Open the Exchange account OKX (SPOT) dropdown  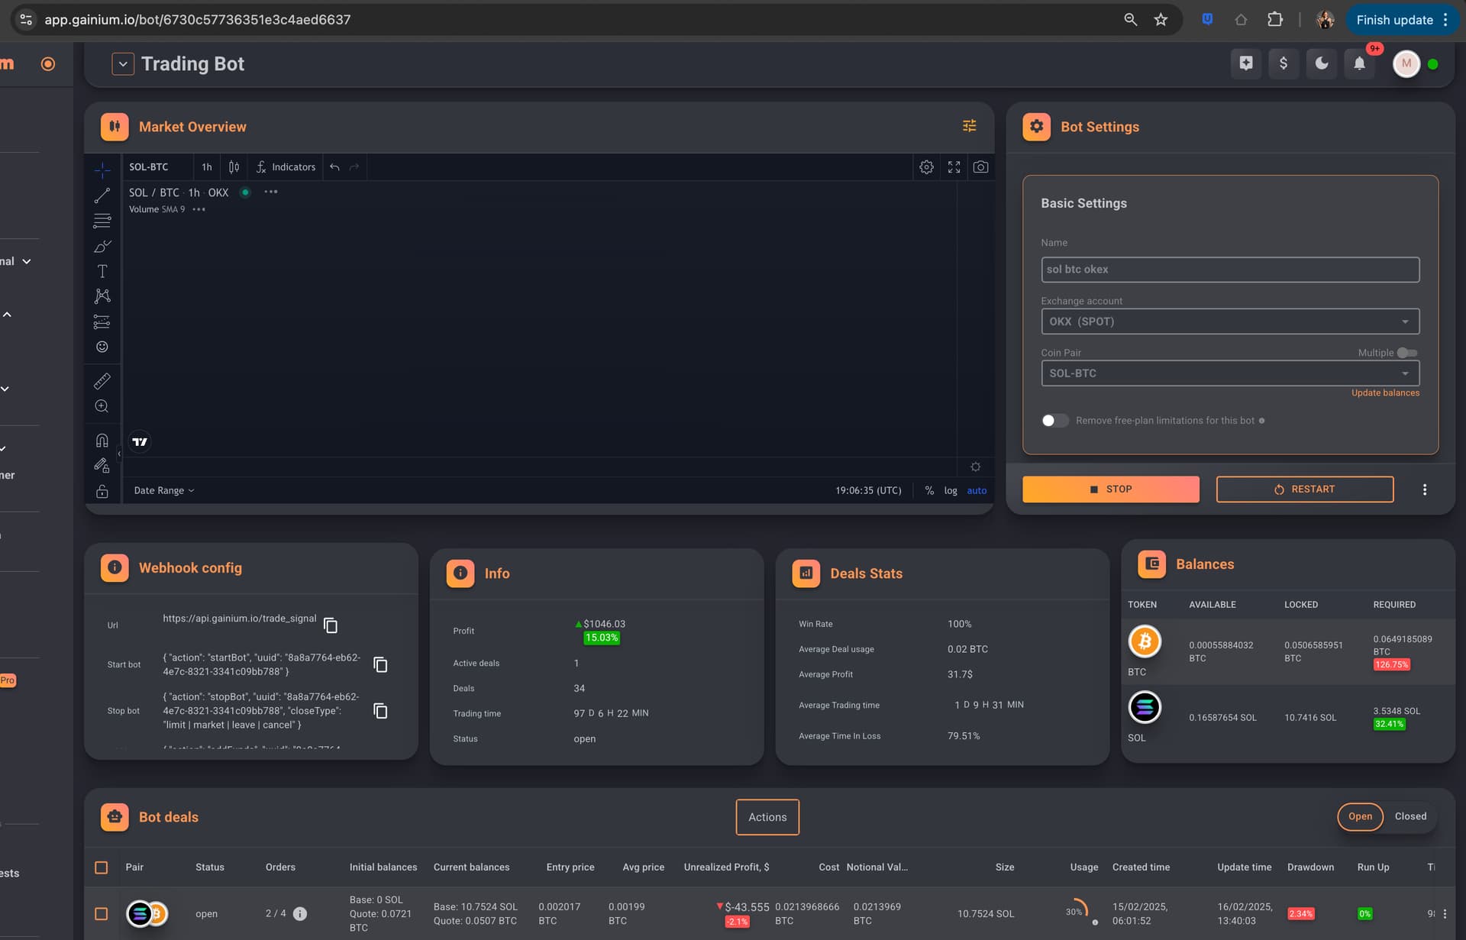tap(1230, 321)
